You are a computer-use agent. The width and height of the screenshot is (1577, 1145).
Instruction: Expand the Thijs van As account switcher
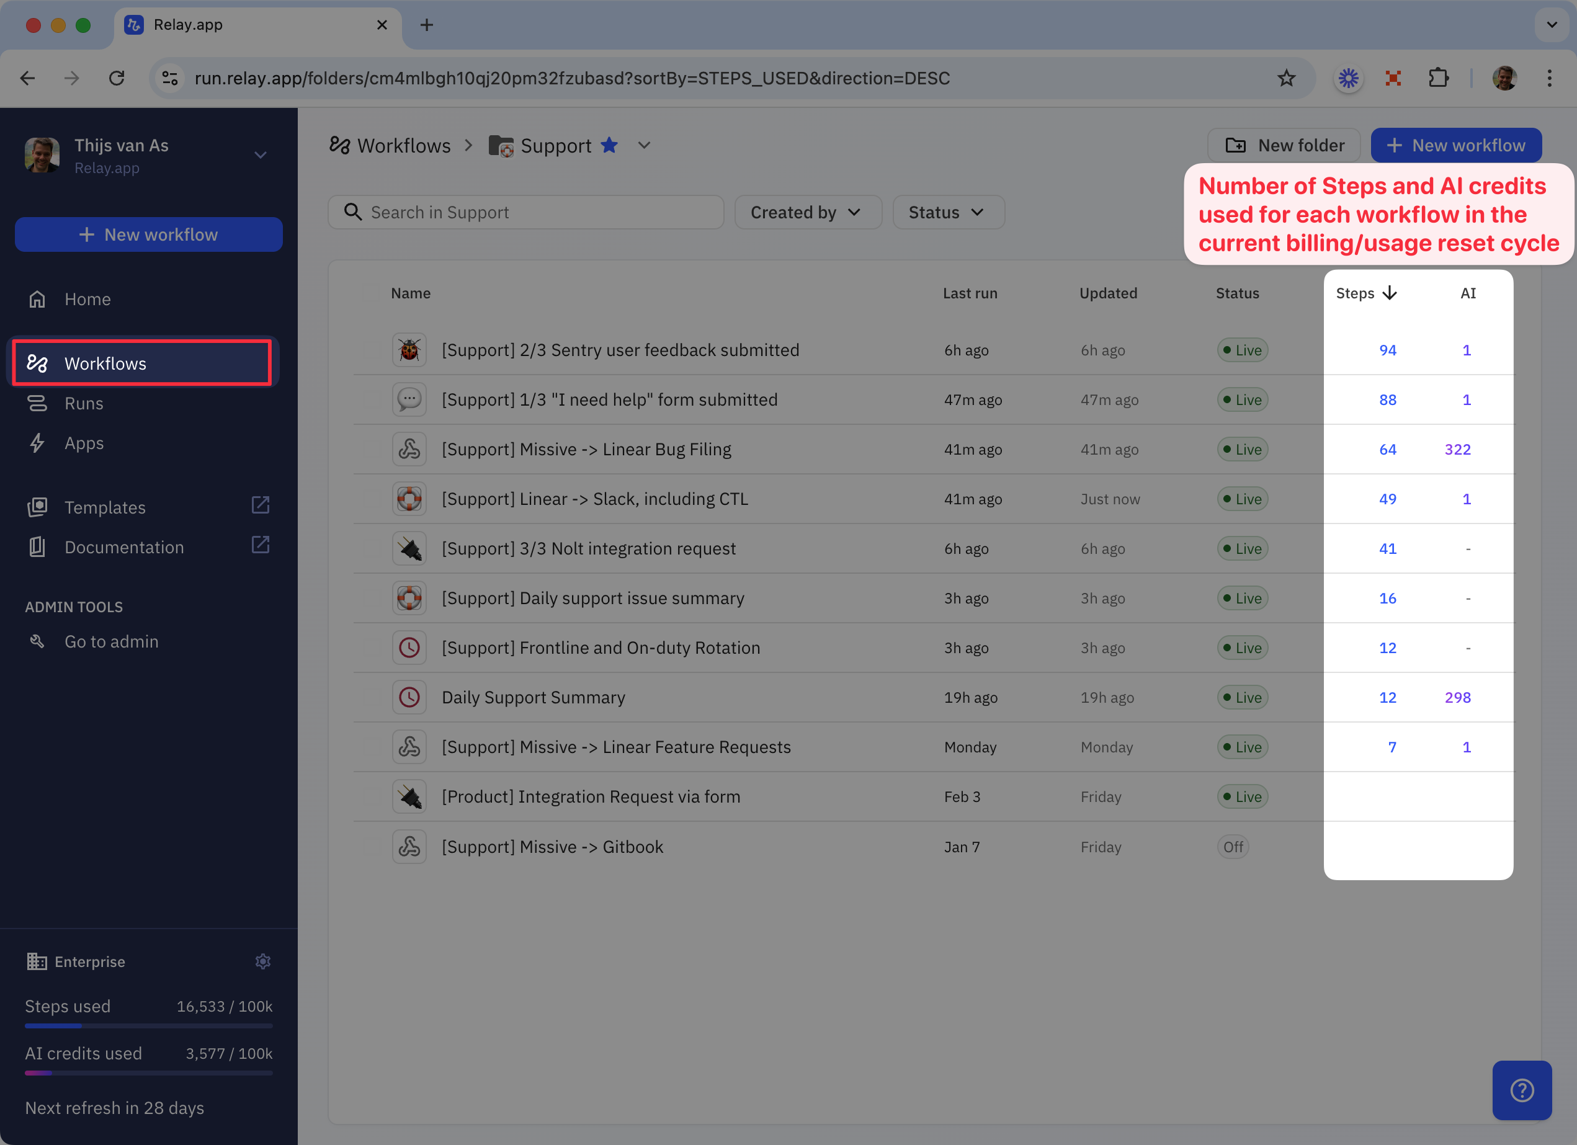tap(260, 154)
